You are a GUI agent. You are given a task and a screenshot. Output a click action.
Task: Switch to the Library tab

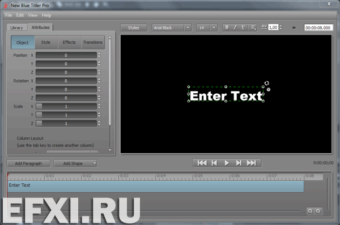[16, 28]
